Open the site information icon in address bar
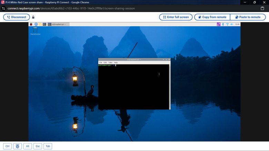 click(x=3, y=8)
